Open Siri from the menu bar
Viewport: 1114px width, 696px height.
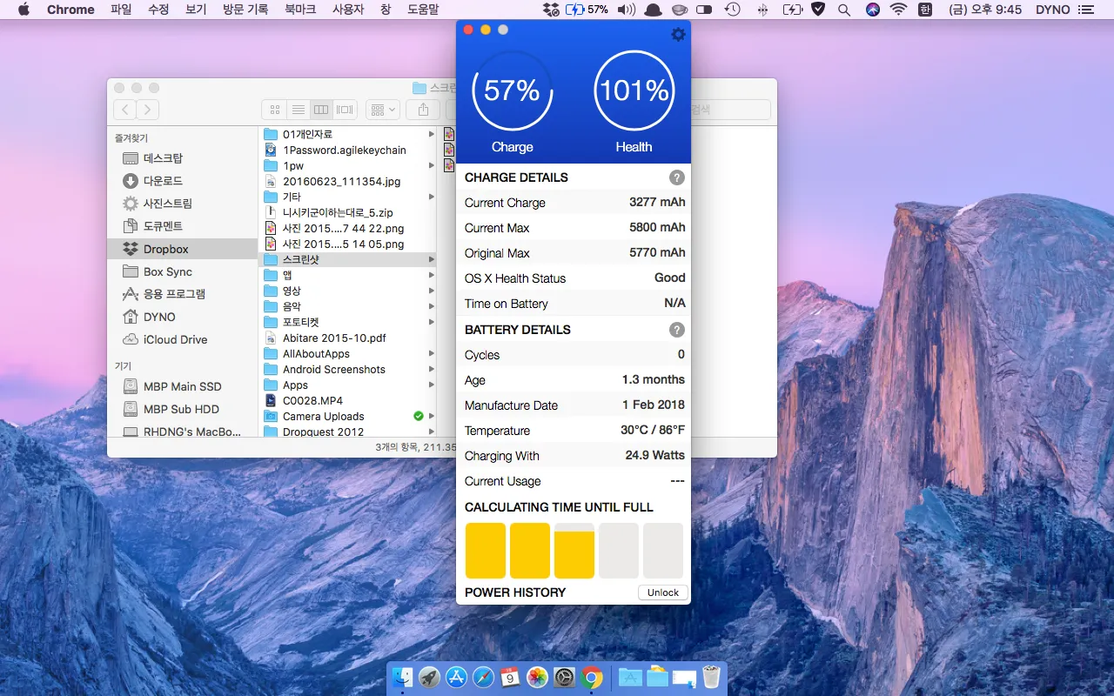pyautogui.click(x=872, y=10)
